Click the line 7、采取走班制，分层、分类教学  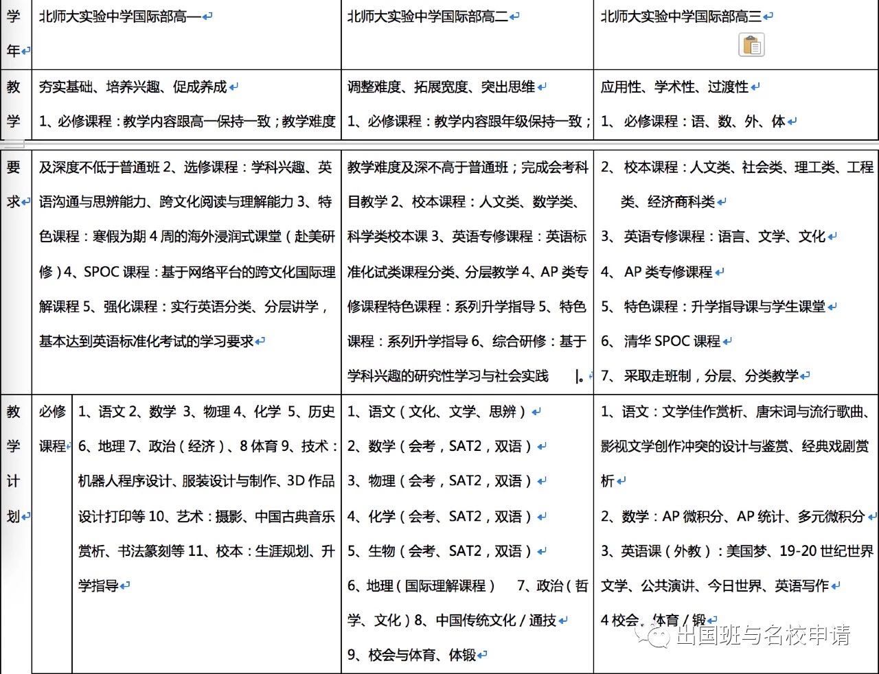(x=700, y=375)
